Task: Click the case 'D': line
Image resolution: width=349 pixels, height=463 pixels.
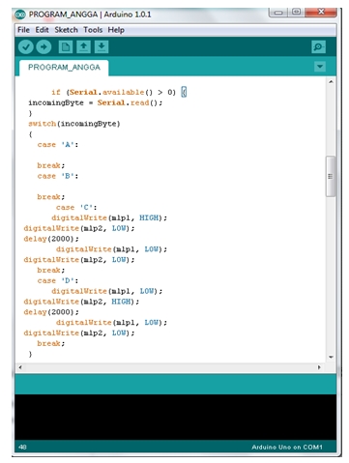Action: tap(58, 280)
